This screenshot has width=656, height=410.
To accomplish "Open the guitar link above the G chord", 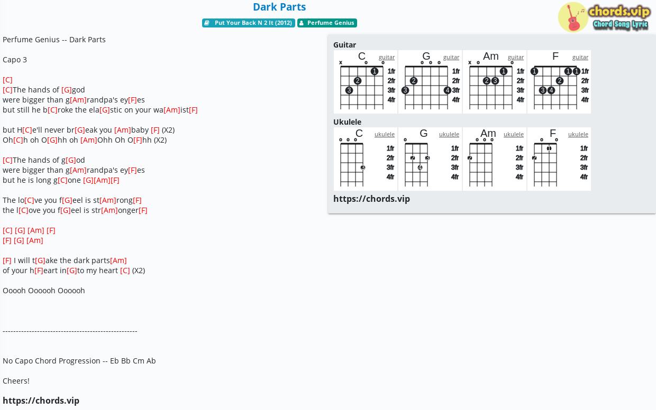I will click(x=451, y=57).
